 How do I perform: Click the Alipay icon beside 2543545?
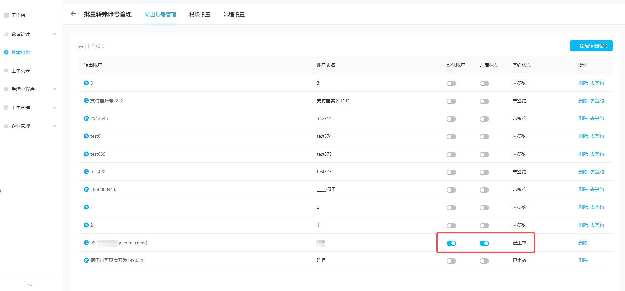(86, 118)
